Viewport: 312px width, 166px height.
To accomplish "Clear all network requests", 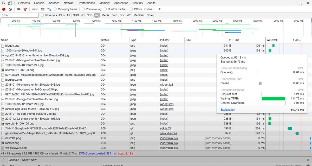I will click(x=10, y=9).
